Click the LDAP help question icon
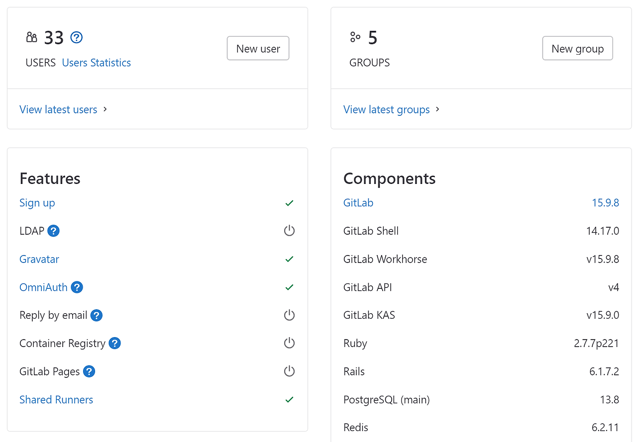The width and height of the screenshot is (637, 442). click(54, 231)
